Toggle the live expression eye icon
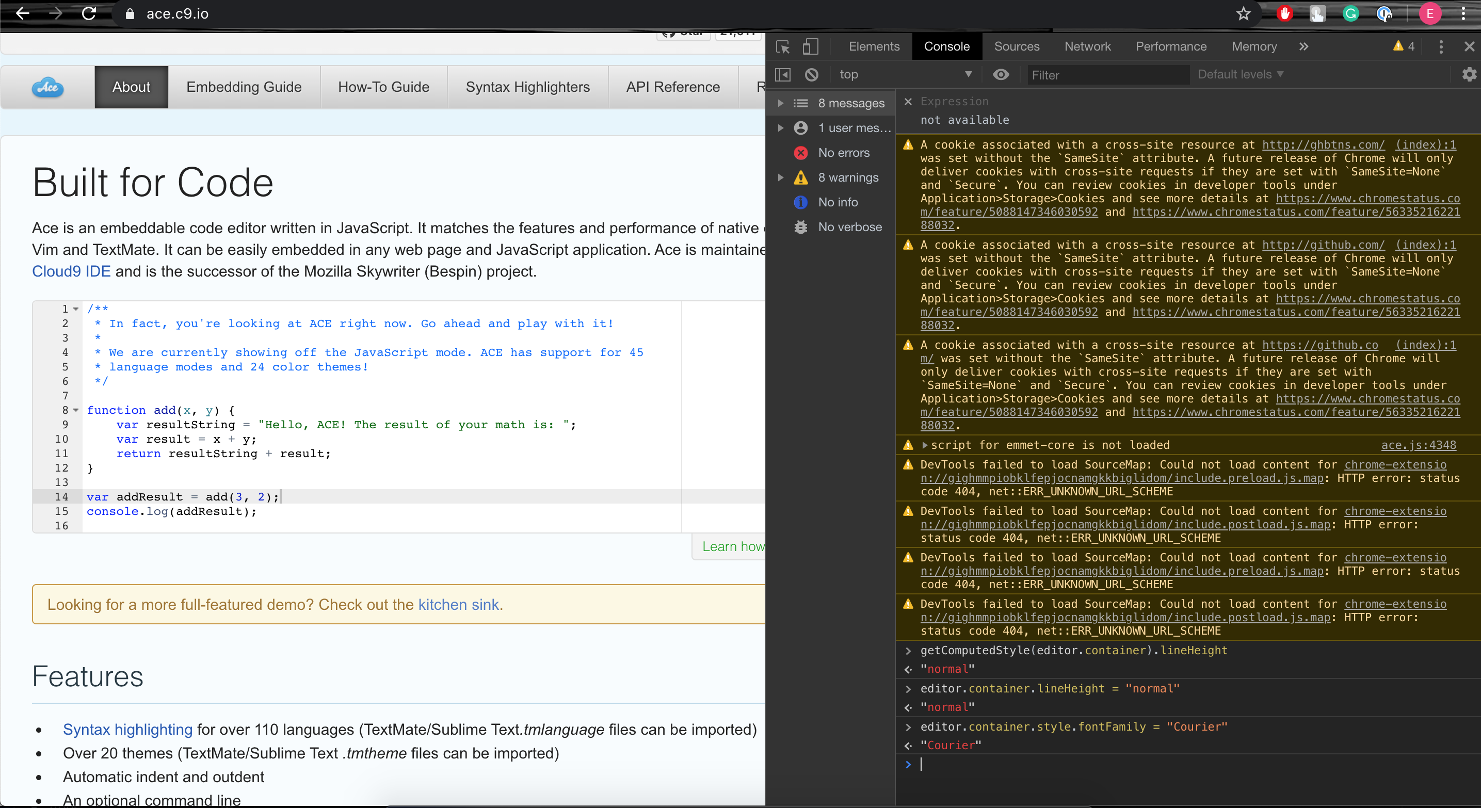The image size is (1481, 808). tap(1002, 74)
